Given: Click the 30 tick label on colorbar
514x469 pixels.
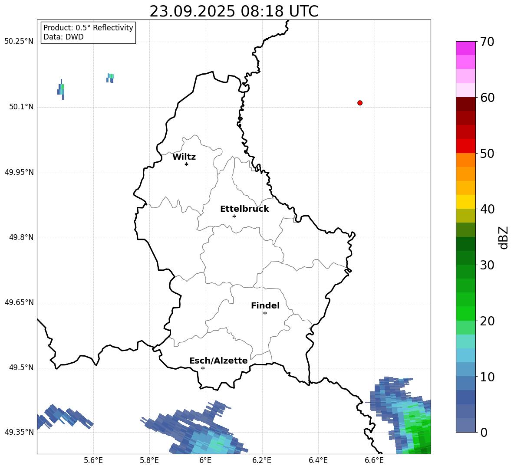Looking at the screenshot, I should pyautogui.click(x=488, y=265).
